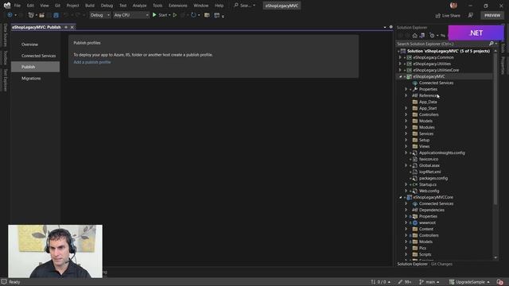Click the file browser folder toolbar icon

click(x=207, y=15)
